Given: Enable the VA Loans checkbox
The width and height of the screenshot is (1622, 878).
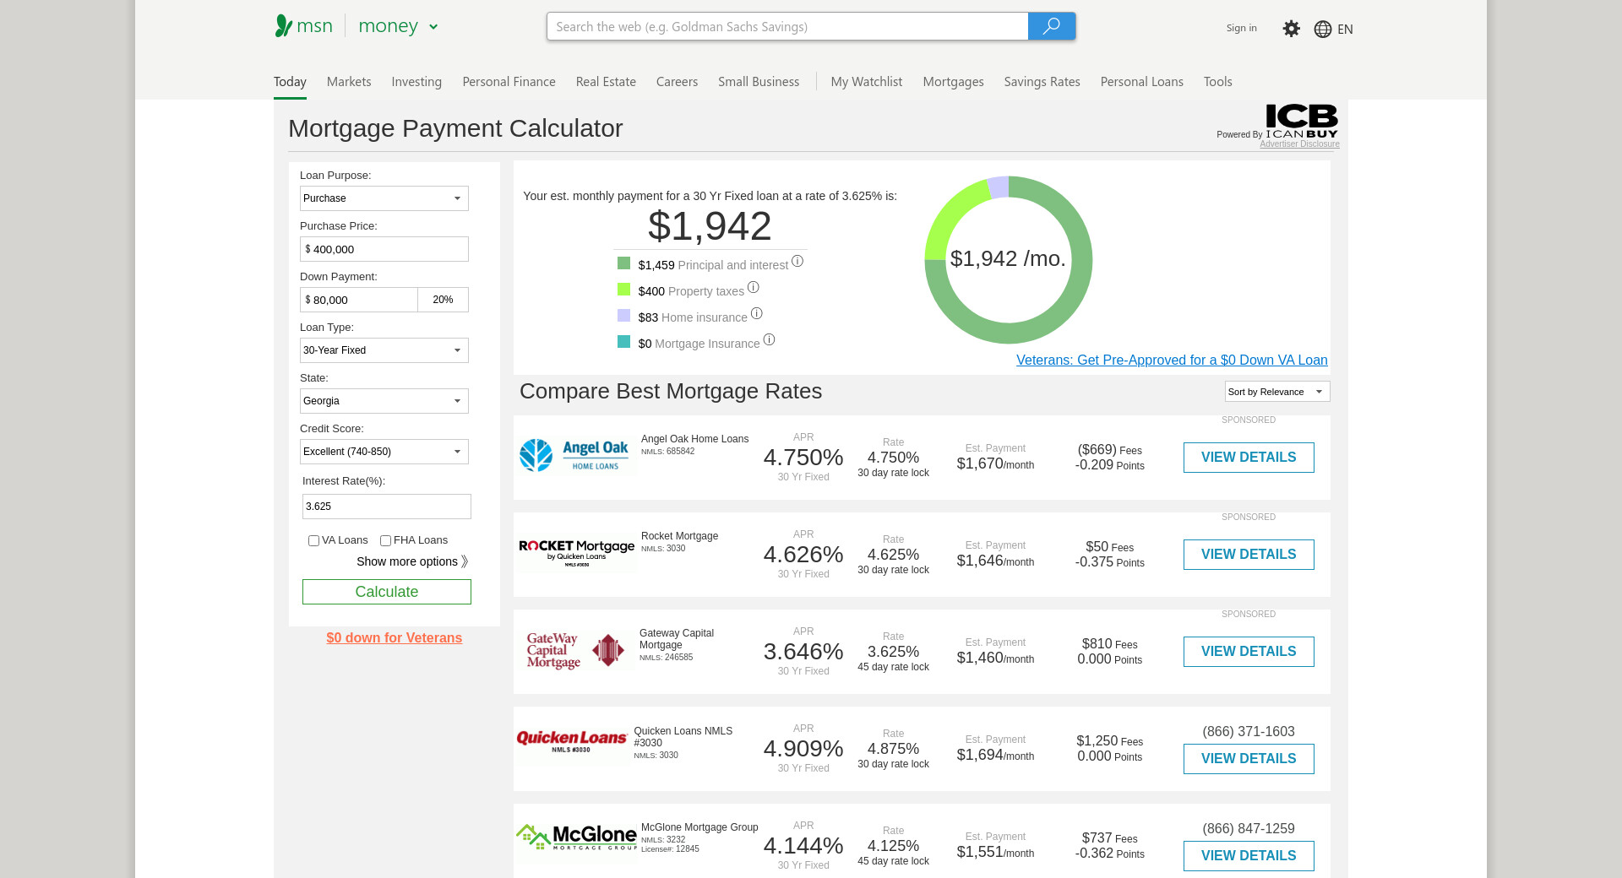Looking at the screenshot, I should coord(313,541).
